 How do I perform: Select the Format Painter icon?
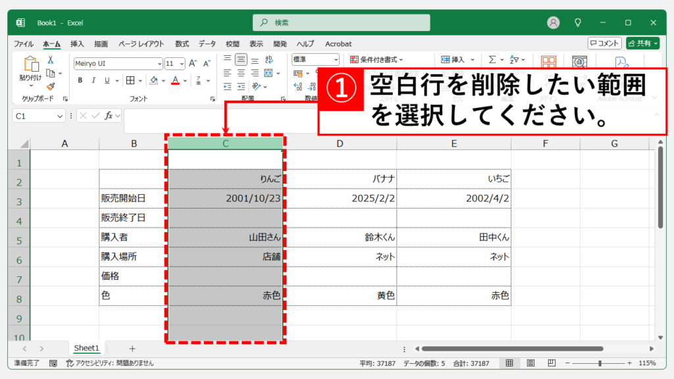tap(50, 85)
